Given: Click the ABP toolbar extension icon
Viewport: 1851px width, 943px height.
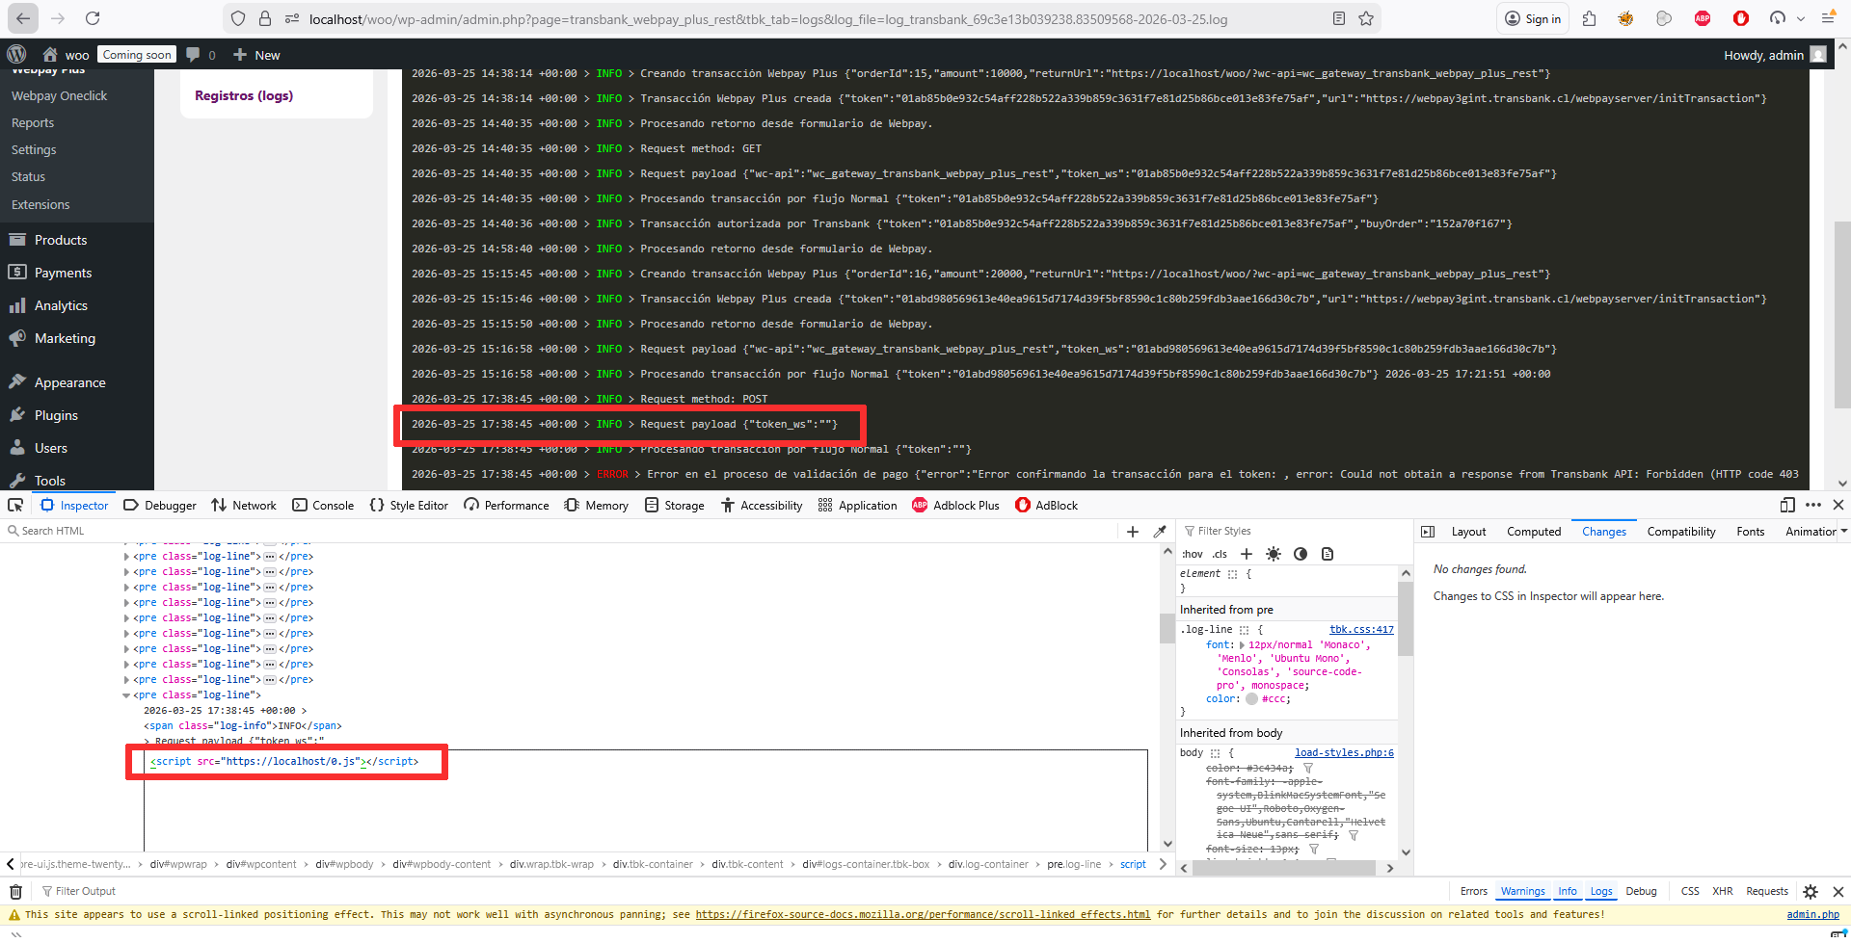Looking at the screenshot, I should click(x=1703, y=18).
